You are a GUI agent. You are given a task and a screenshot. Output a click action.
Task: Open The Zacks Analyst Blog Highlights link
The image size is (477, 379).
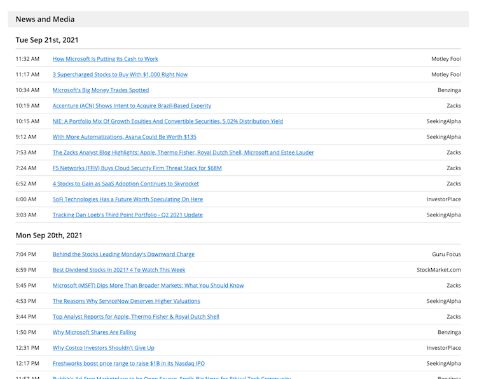[x=183, y=152]
